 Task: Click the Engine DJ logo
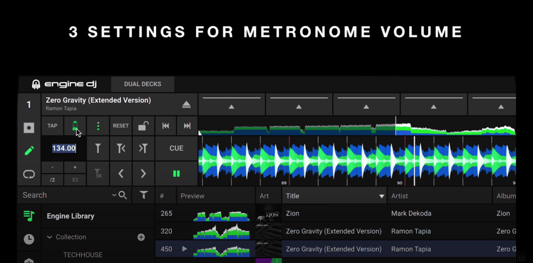[64, 84]
